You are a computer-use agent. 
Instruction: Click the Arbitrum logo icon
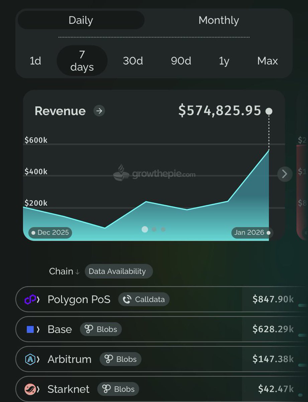click(x=30, y=359)
